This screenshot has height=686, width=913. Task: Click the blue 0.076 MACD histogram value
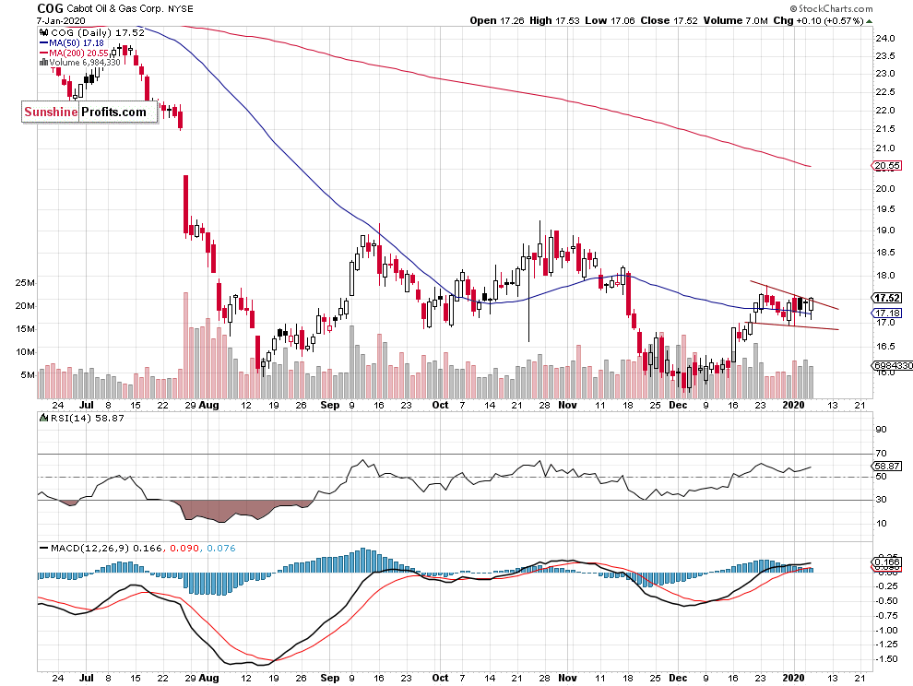point(221,548)
